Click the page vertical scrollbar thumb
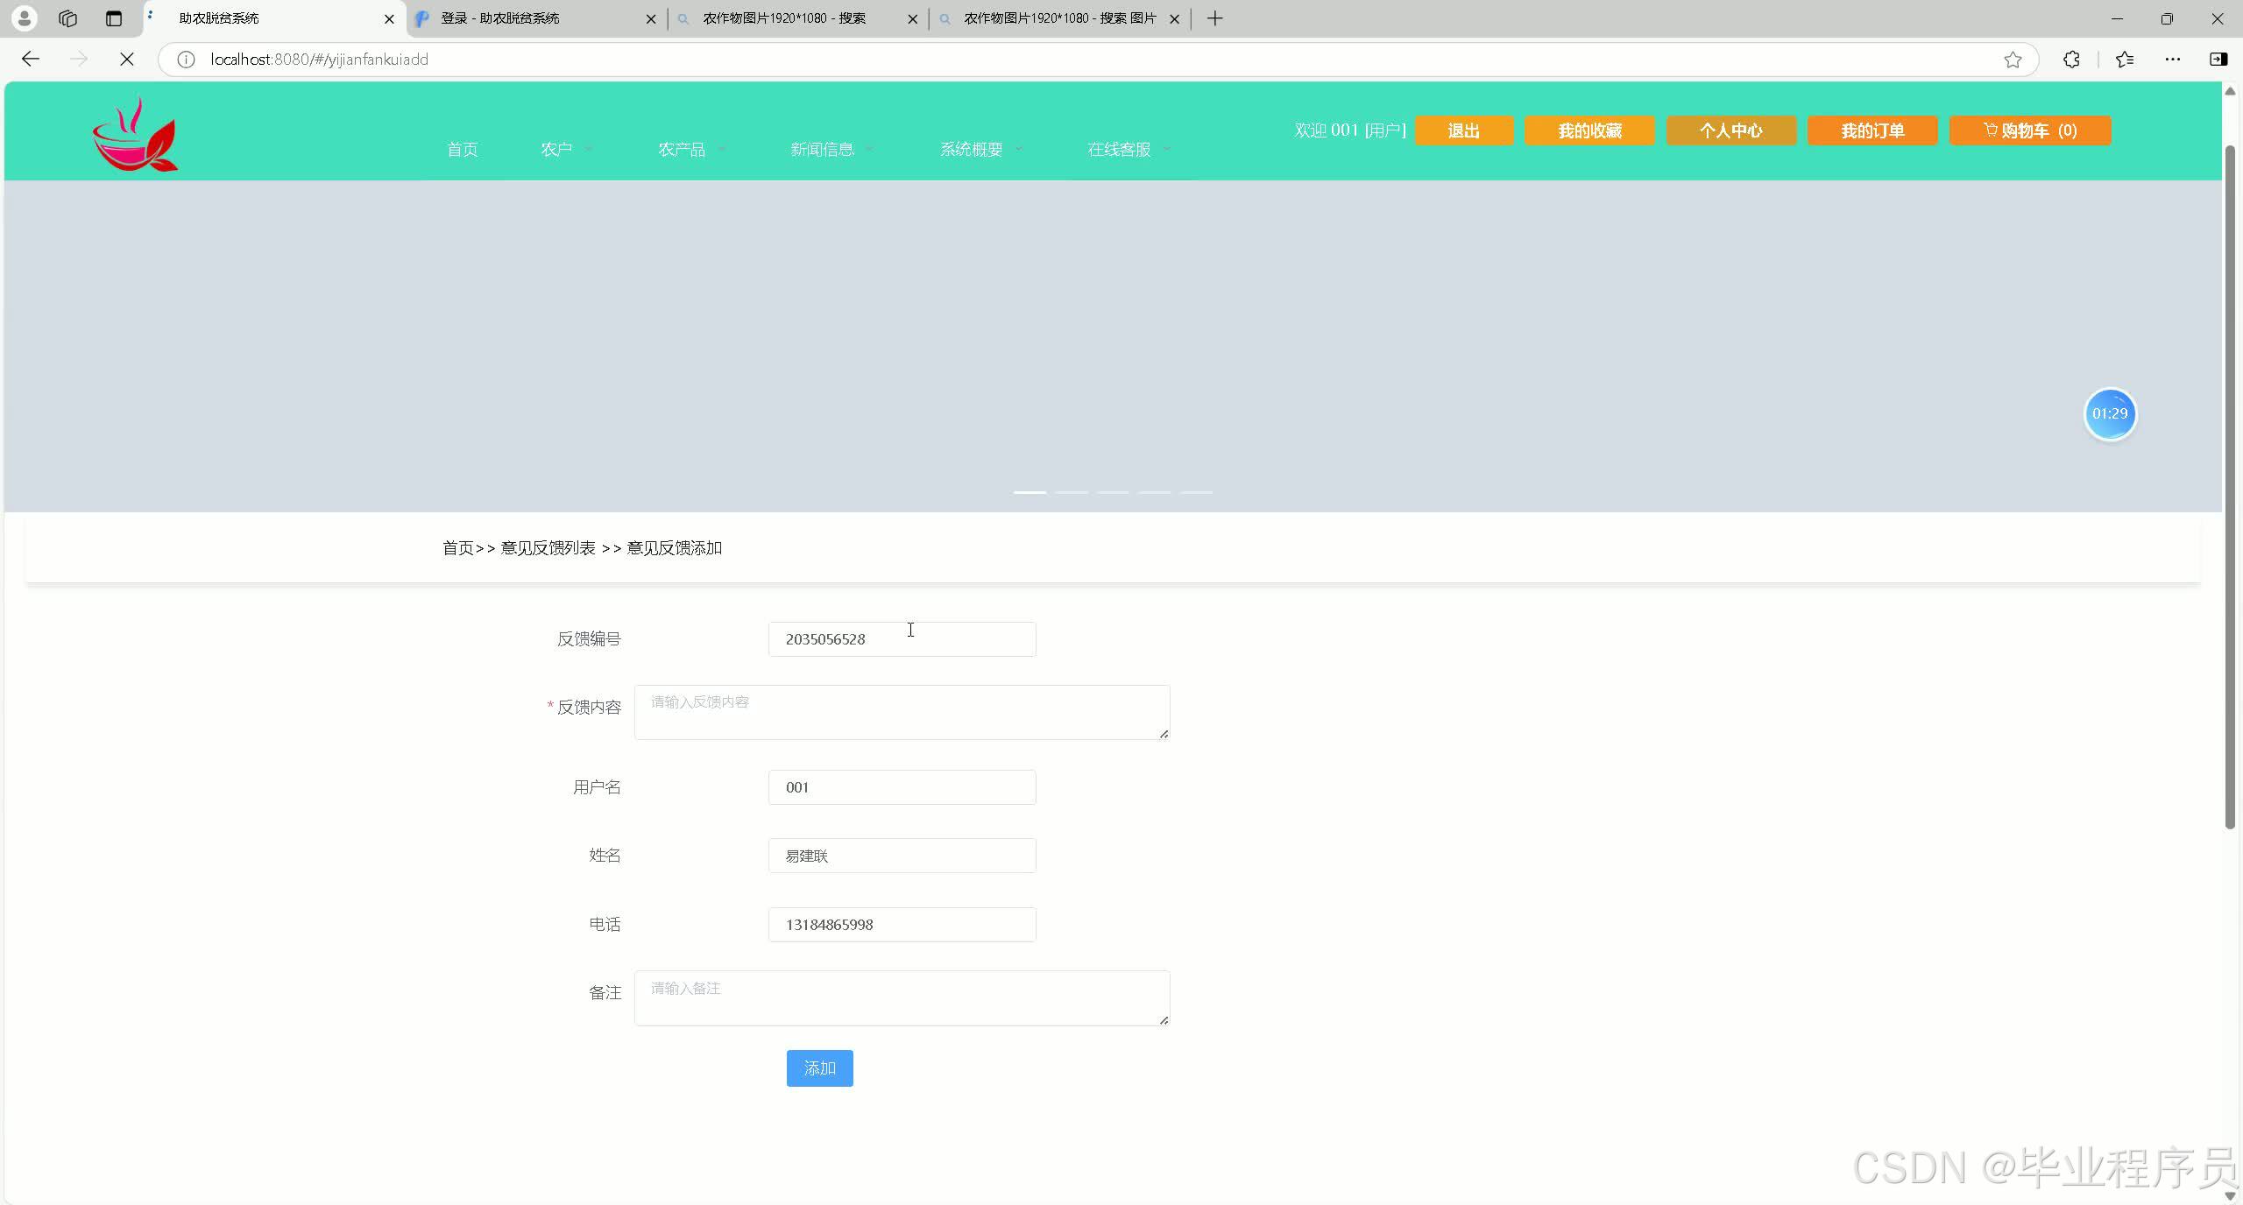Viewport: 2243px width, 1205px height. pyautogui.click(x=2231, y=486)
